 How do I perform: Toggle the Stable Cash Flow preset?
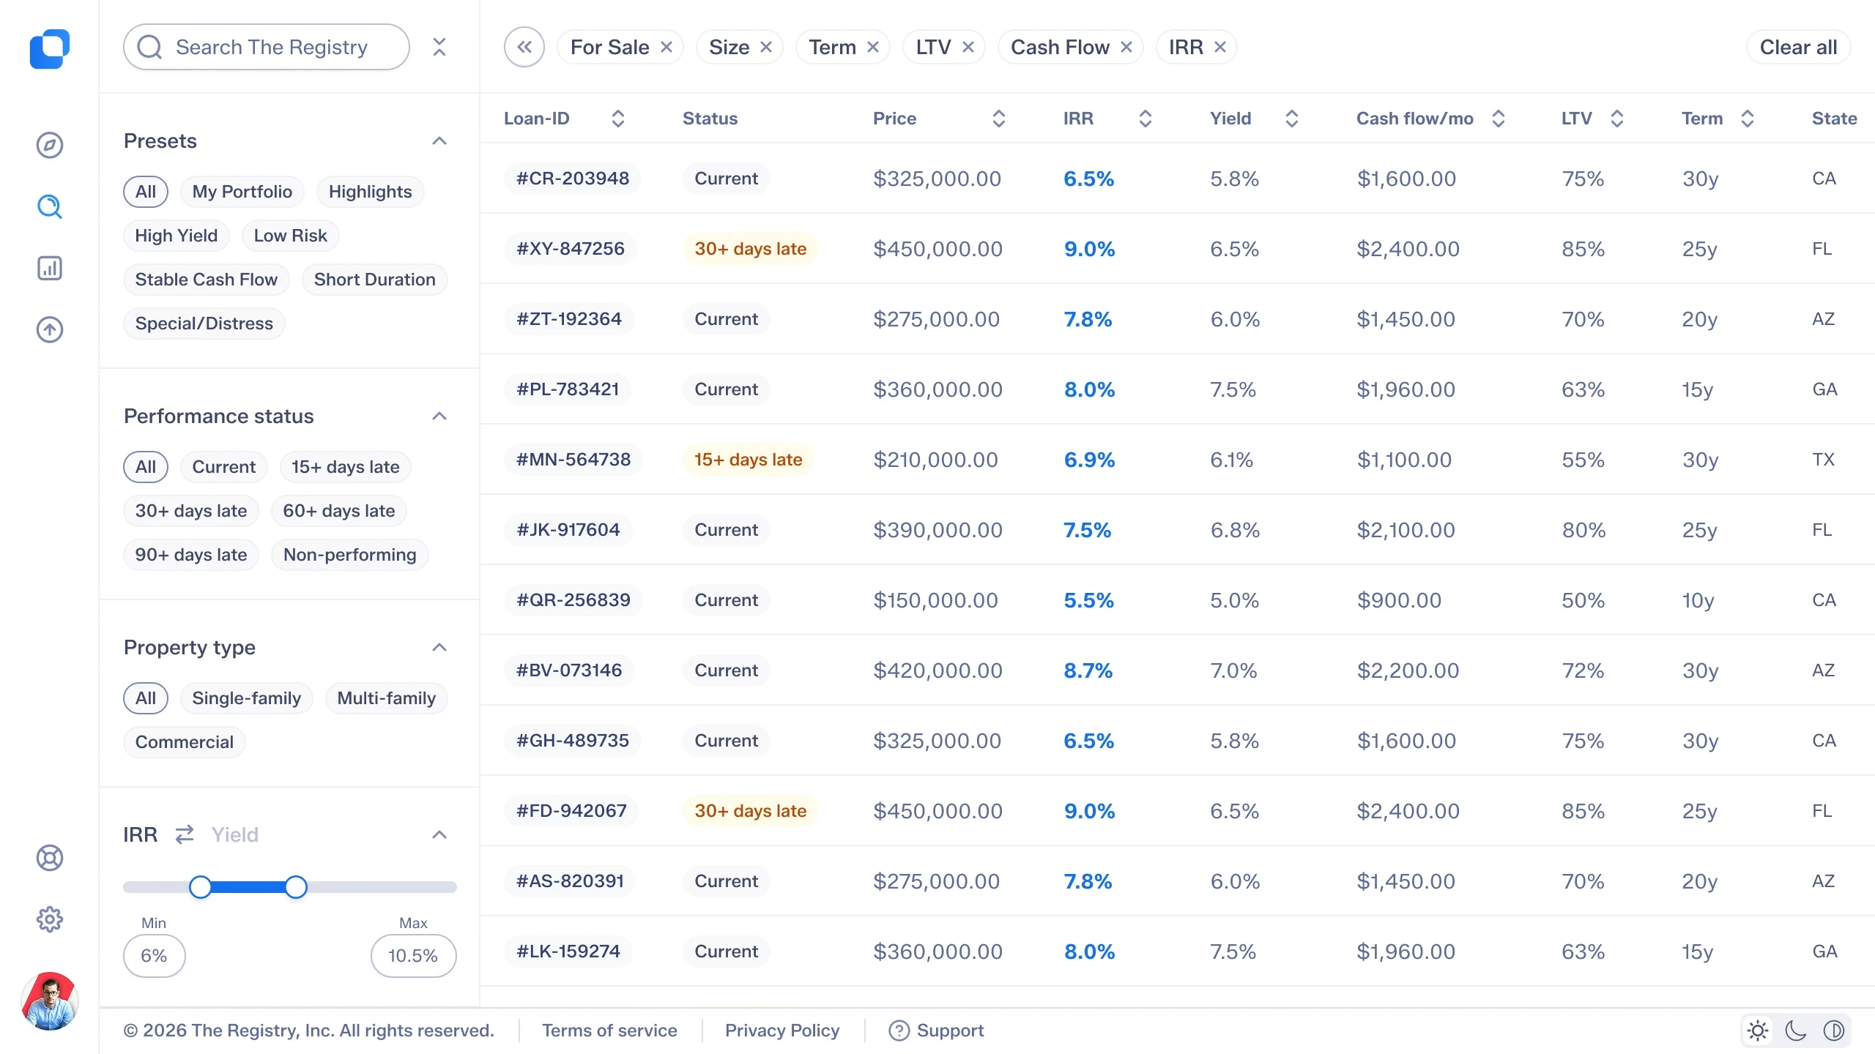tap(207, 280)
